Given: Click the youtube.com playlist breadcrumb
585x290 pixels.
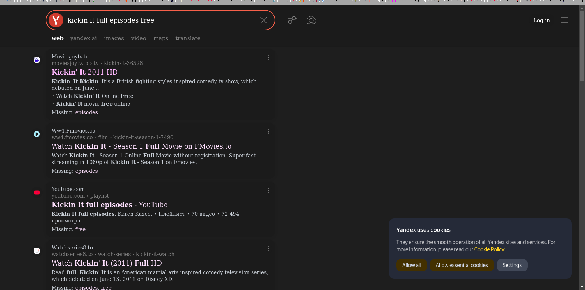Looking at the screenshot, I should tap(80, 196).
